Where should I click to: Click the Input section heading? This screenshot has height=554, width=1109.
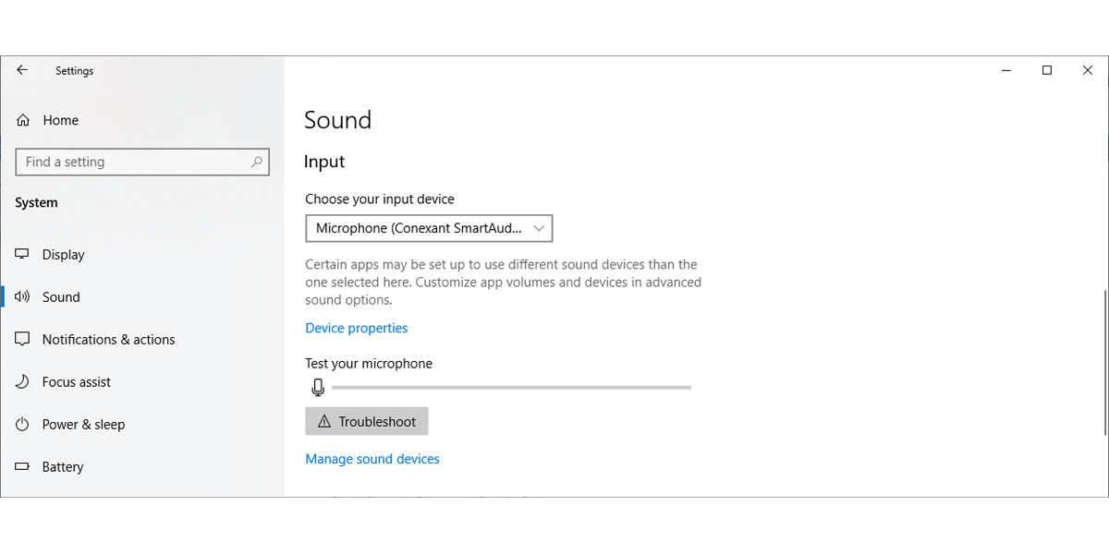click(x=324, y=162)
